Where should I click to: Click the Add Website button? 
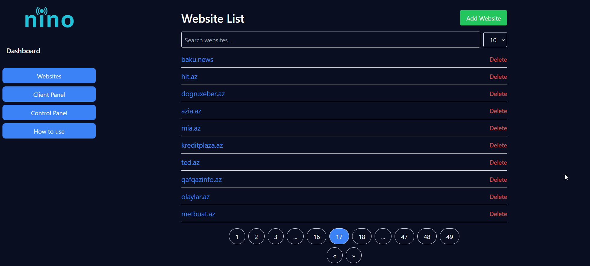483,18
